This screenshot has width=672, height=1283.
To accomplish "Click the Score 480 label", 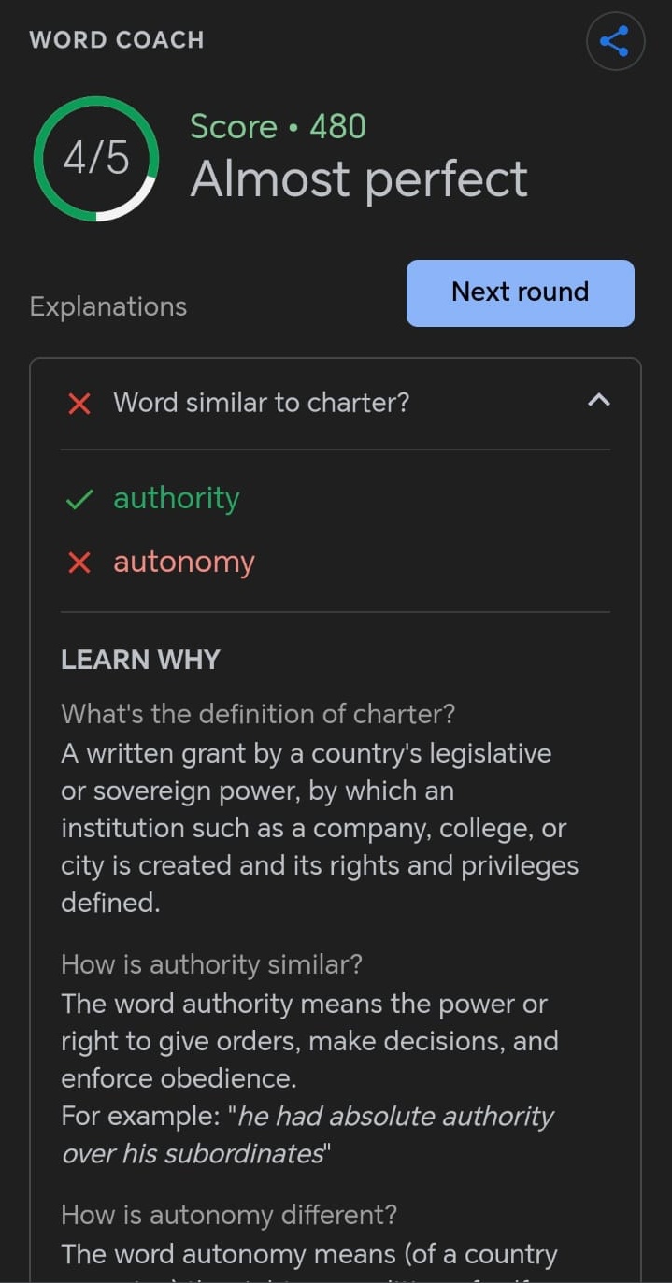I will tap(278, 127).
